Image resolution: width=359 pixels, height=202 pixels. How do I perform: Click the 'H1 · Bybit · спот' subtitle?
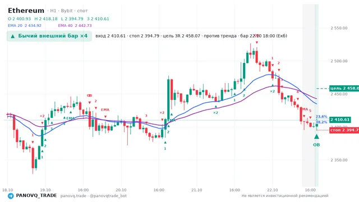(67, 11)
